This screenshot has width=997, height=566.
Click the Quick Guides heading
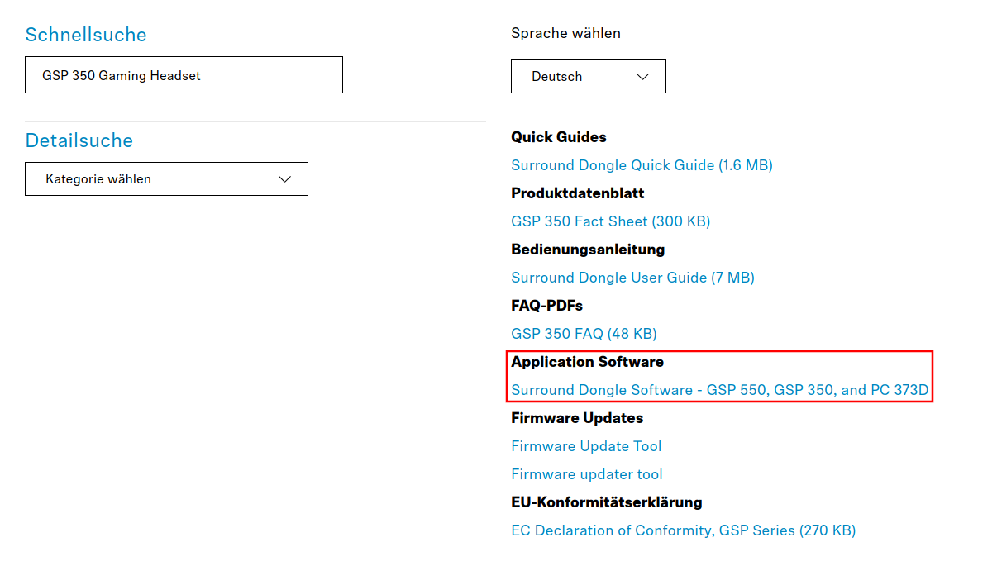[559, 137]
